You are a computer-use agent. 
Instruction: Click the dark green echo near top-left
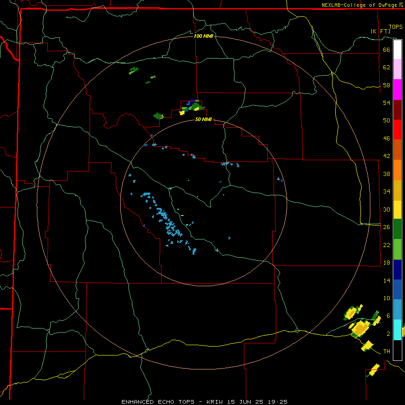pos(134,70)
